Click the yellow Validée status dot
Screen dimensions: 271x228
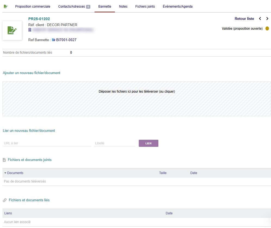pos(267,29)
